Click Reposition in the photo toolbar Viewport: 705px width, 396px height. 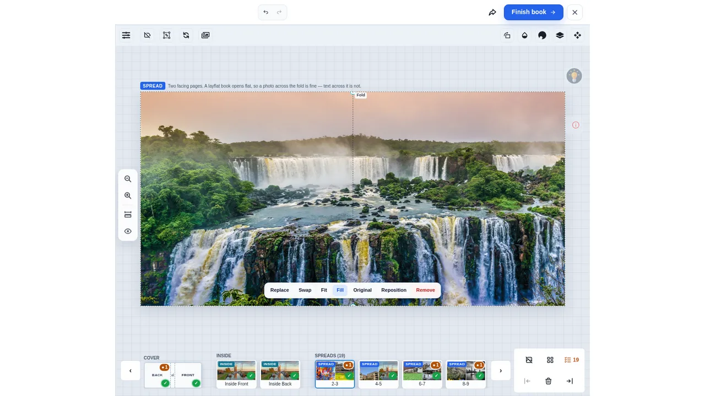point(394,290)
